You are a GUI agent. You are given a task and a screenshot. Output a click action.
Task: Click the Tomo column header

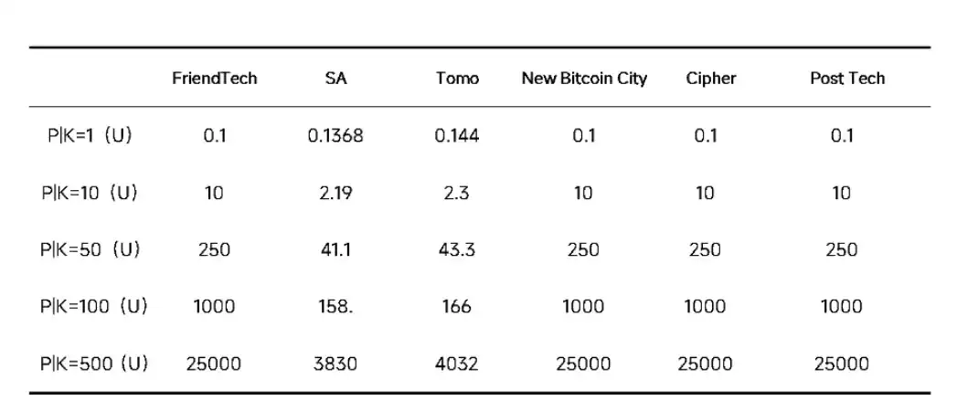pyautogui.click(x=457, y=79)
